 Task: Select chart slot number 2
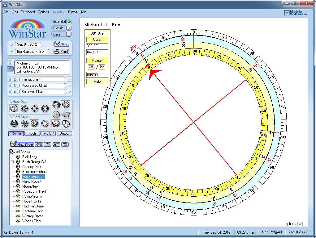click(15, 79)
